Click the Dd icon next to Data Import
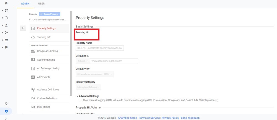This screenshot has width=277, height=120. pyautogui.click(x=33, y=107)
